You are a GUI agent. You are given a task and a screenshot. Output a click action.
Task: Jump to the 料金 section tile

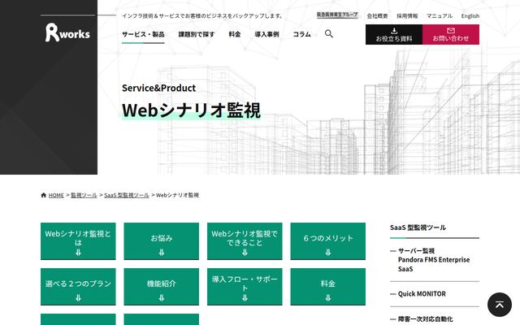[328, 287]
